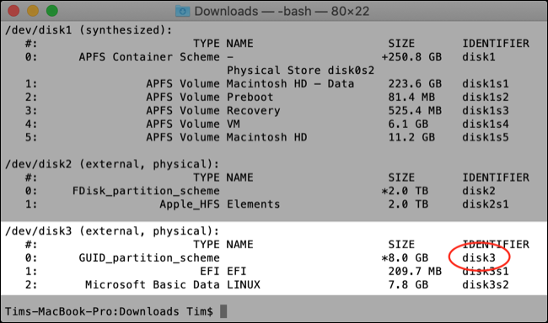This screenshot has width=548, height=323.
Task: Click the 'Physical Store disk0s2' text
Action: point(301,71)
